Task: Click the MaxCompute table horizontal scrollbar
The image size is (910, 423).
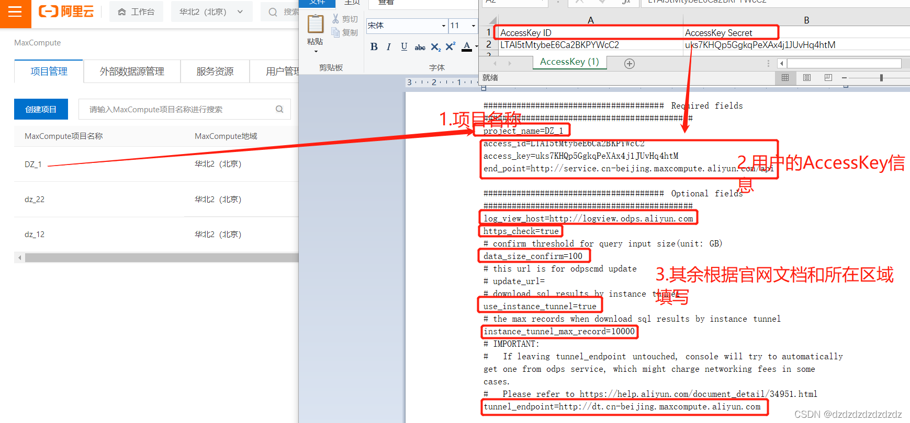Action: click(162, 257)
